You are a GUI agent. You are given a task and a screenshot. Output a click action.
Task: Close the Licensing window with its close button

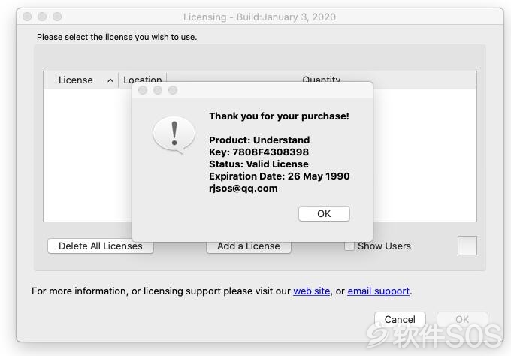coord(27,17)
